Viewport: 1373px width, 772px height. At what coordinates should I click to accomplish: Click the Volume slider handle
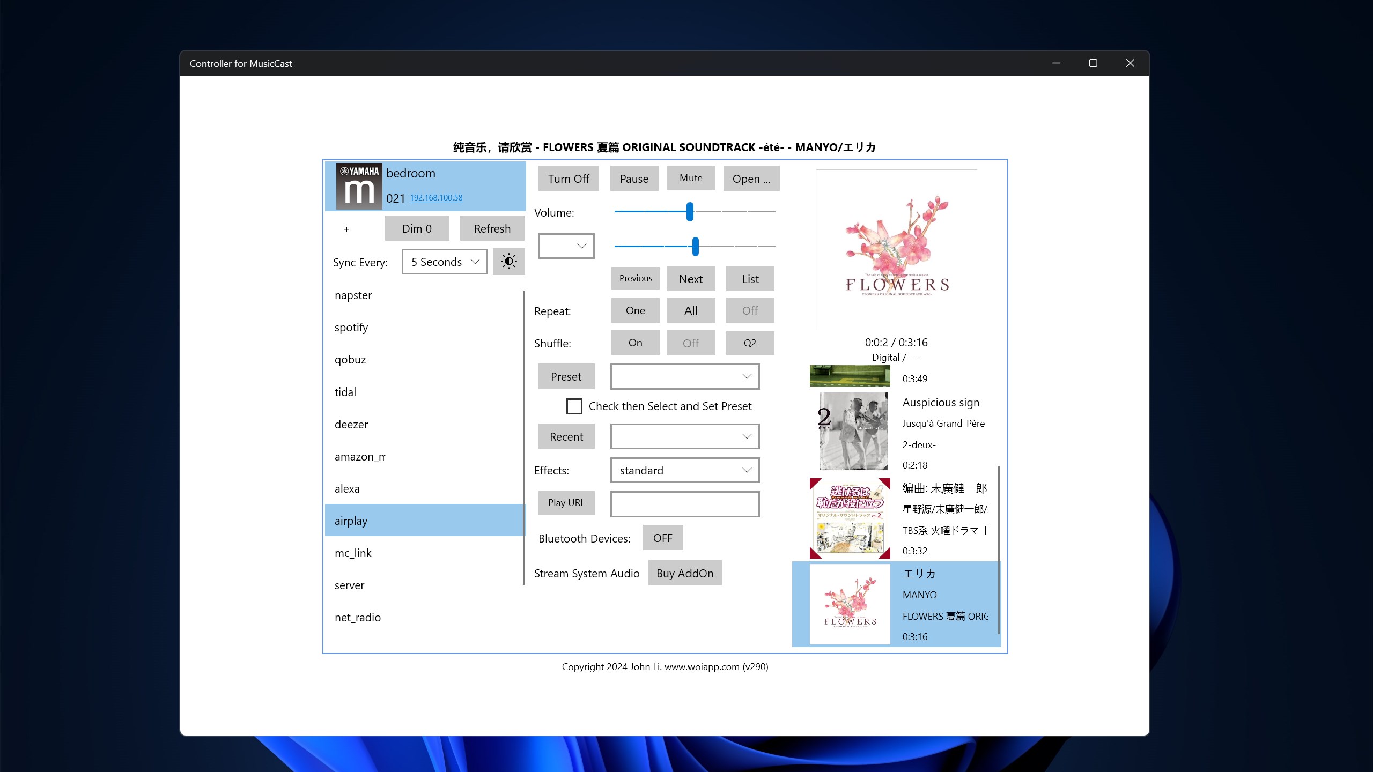(690, 212)
